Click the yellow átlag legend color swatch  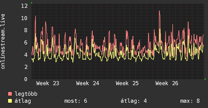point(10,101)
